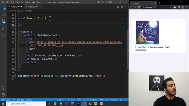The height and width of the screenshot is (106, 189).
Task: Click the book cover image in browser
Action: 147,32
